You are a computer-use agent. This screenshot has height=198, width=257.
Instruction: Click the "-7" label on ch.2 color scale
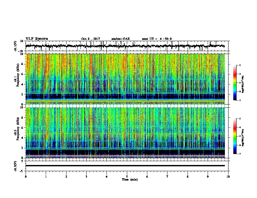point(239,154)
